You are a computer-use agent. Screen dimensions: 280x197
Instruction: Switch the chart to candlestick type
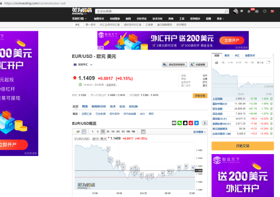coord(78,132)
